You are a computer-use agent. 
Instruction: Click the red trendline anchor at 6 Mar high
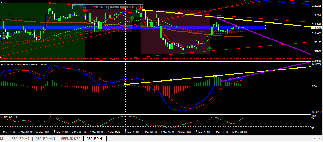point(50,3)
